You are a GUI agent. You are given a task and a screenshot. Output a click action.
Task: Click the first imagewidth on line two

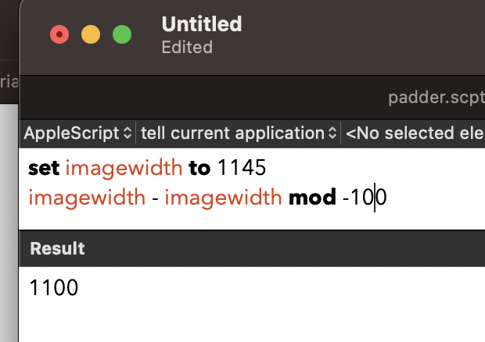[x=87, y=198]
